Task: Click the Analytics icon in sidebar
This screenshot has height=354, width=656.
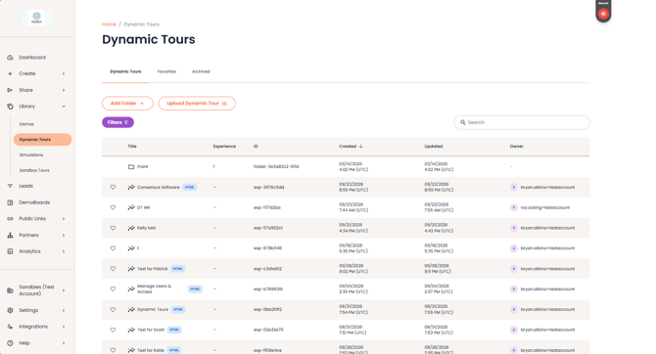Action: (x=10, y=251)
